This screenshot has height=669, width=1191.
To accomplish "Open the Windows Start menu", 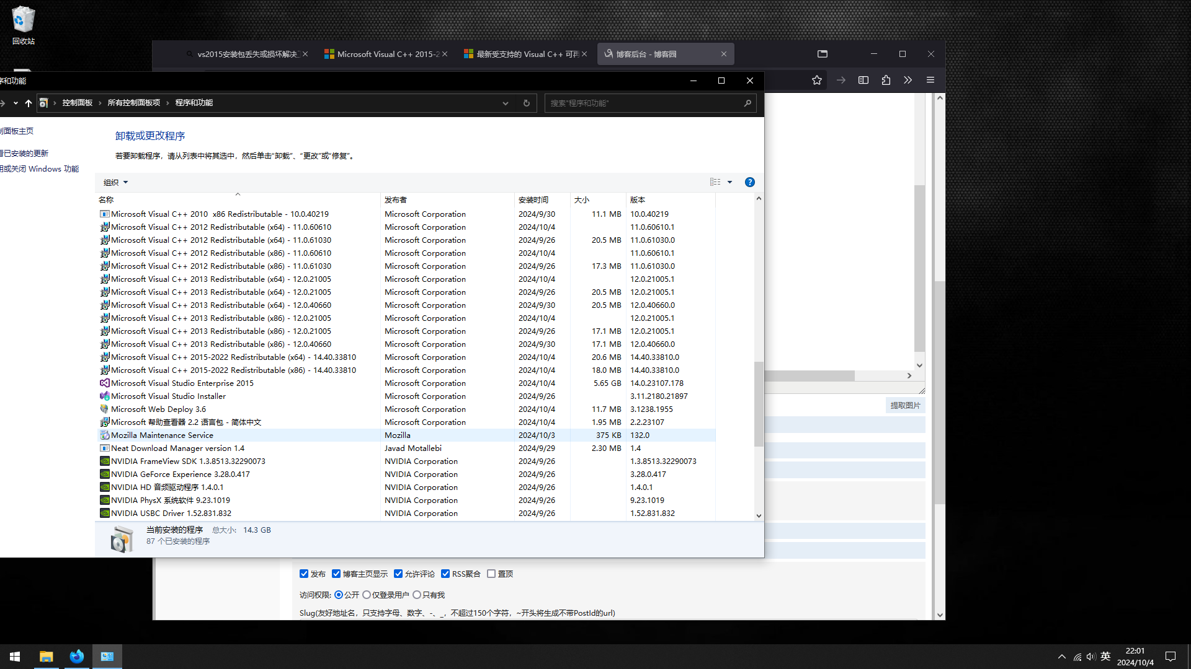I will [x=15, y=656].
